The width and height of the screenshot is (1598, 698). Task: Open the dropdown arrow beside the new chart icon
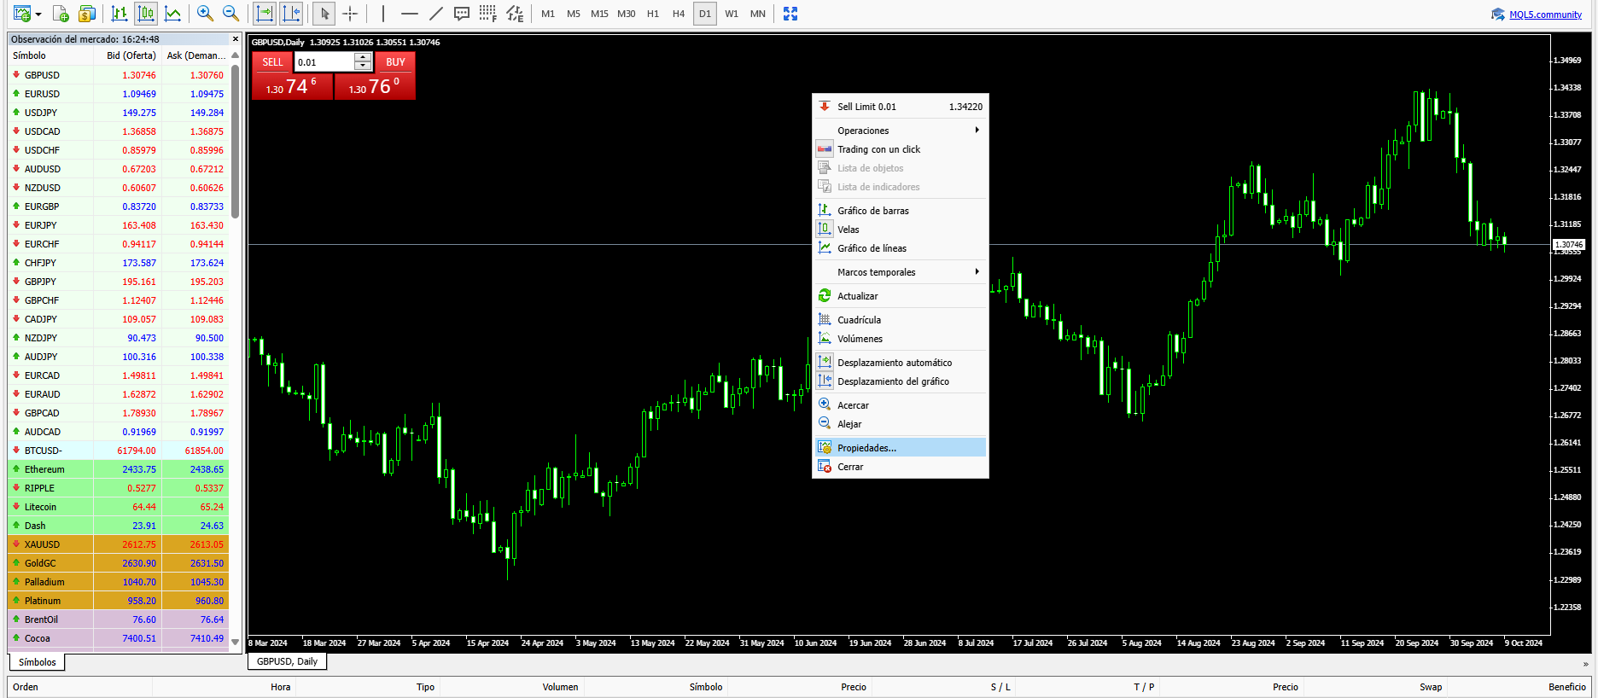click(38, 15)
